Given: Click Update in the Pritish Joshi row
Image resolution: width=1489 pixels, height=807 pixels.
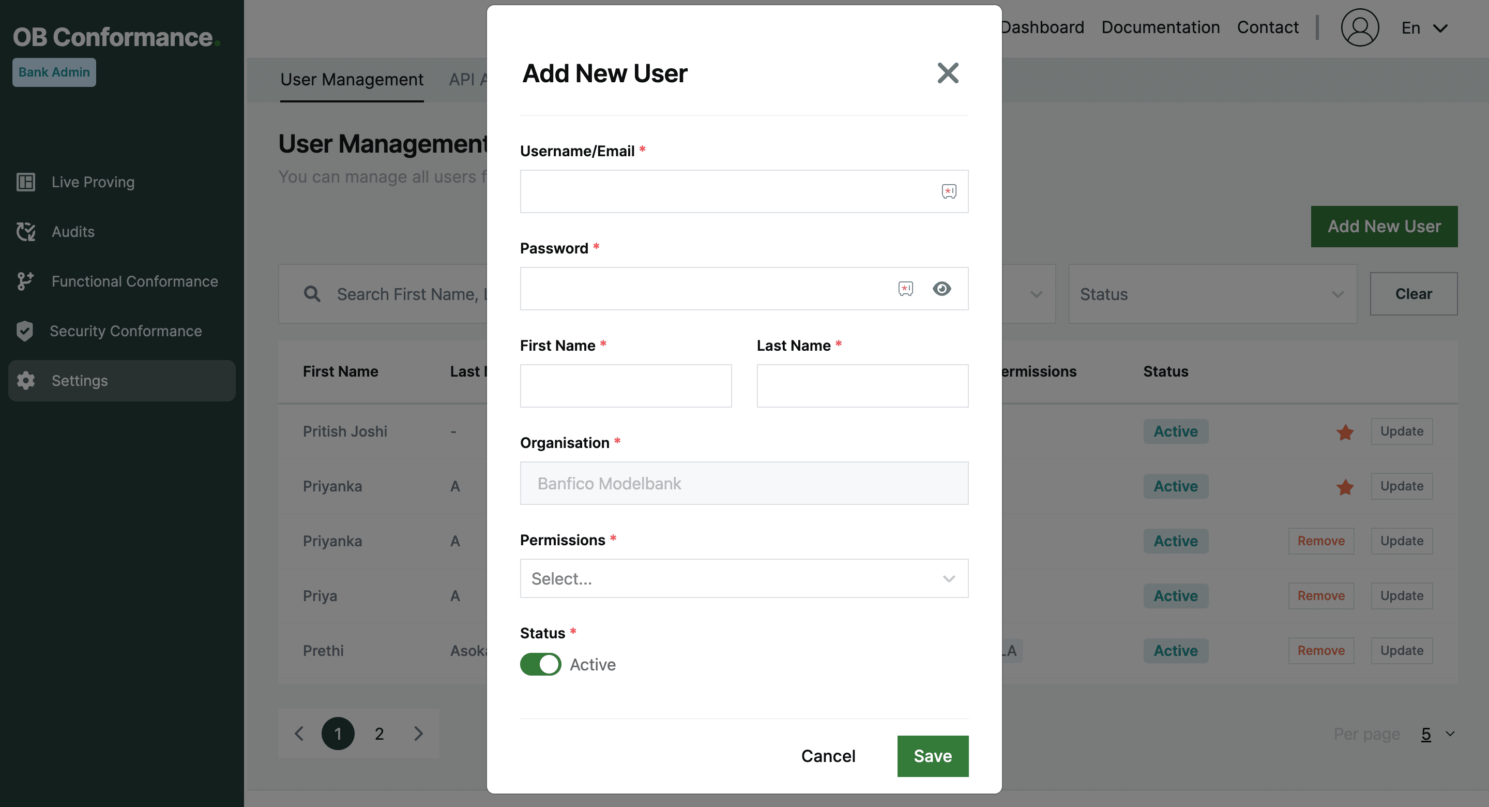Looking at the screenshot, I should [x=1401, y=431].
